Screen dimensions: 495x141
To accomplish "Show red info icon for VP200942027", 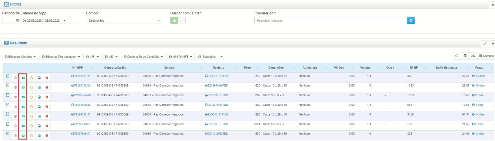I will [x=47, y=126].
